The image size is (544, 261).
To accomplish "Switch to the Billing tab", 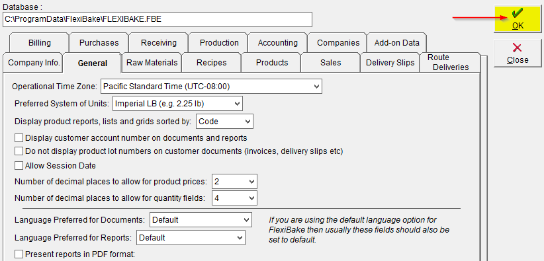I will point(40,43).
